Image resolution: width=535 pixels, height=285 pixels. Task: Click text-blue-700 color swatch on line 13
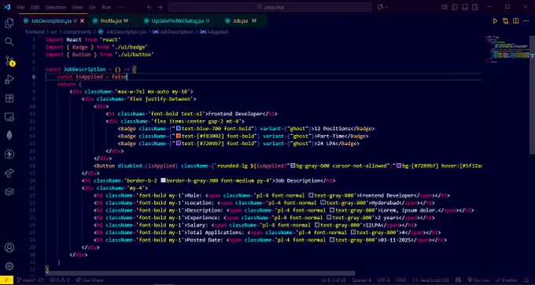tap(178, 129)
